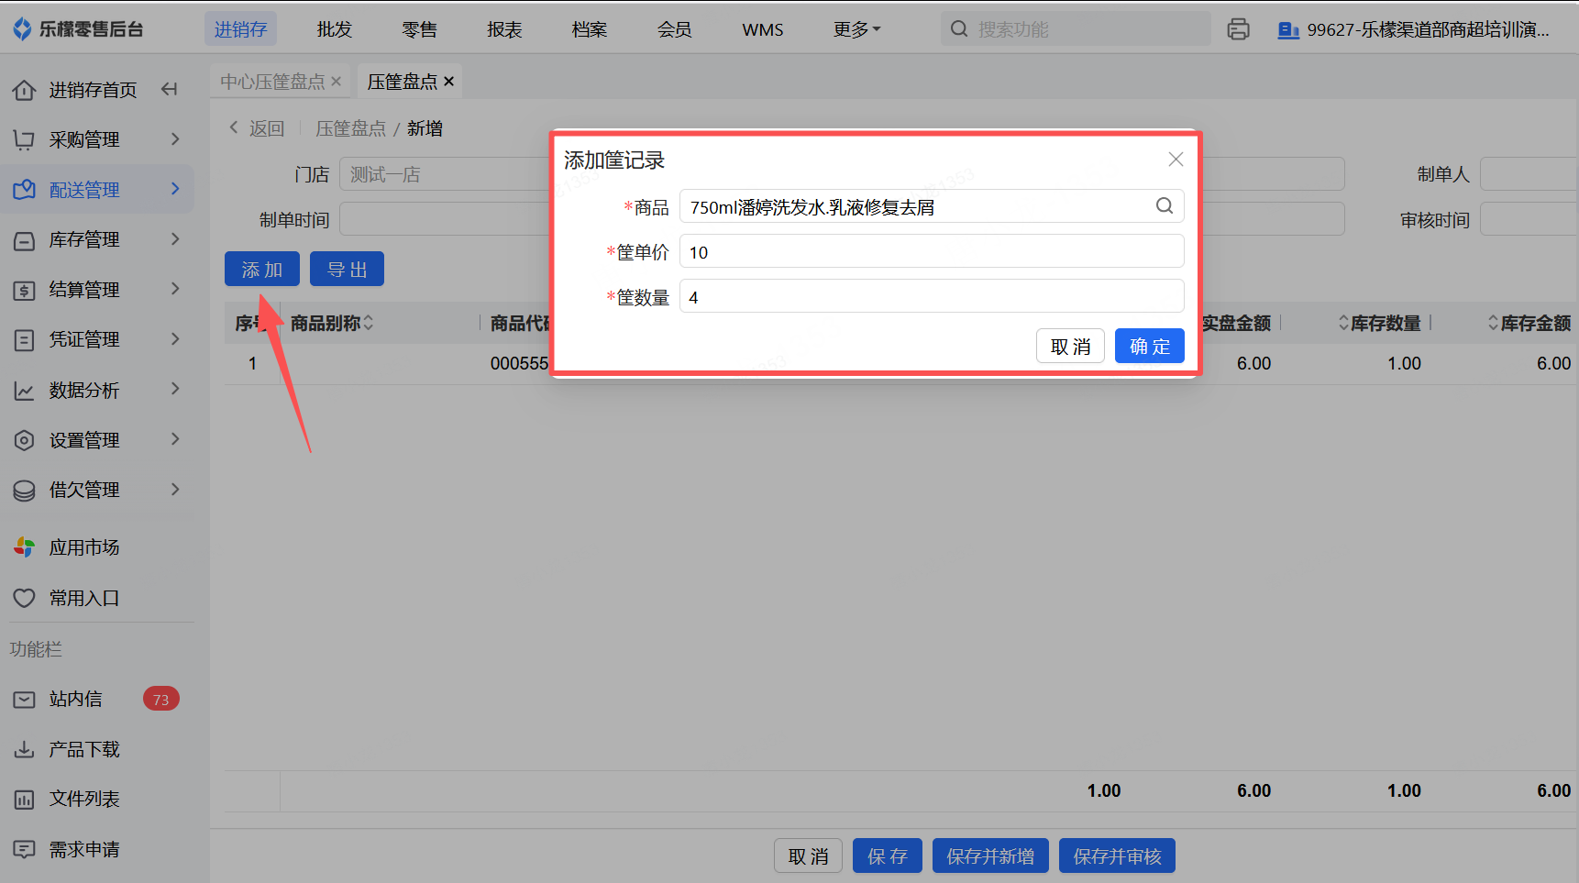Image resolution: width=1579 pixels, height=883 pixels.
Task: Click the search magnifier in 商品 field
Action: [x=1164, y=206]
